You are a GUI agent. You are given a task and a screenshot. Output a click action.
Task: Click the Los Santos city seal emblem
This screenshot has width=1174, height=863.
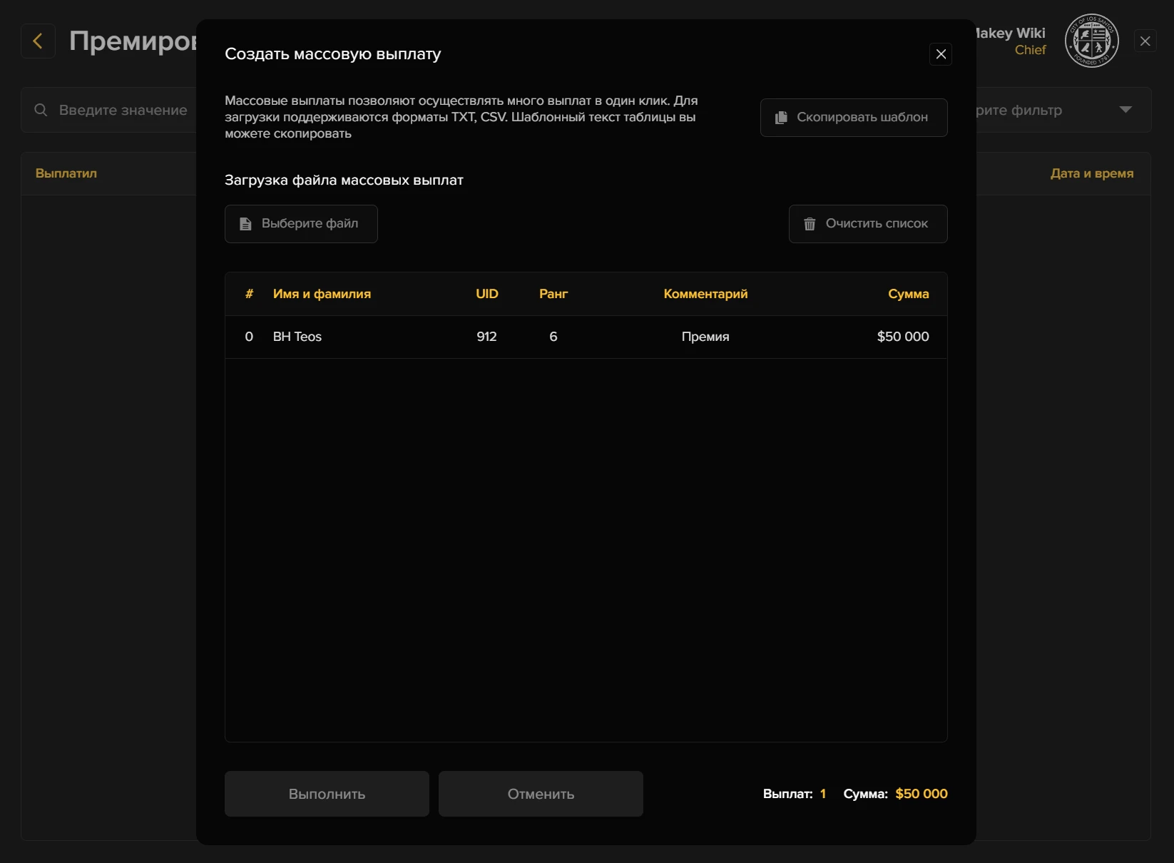click(1091, 41)
